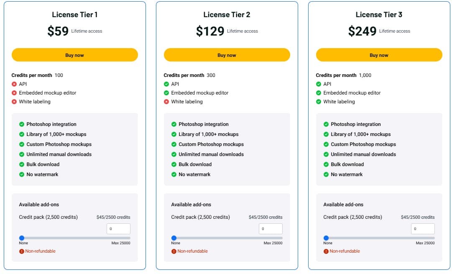Click Non-refundable warning icon in Tier 1
Viewport: 452px width, 274px height.
22,251
